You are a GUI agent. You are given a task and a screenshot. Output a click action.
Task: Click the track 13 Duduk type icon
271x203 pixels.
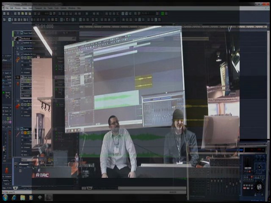(22, 129)
